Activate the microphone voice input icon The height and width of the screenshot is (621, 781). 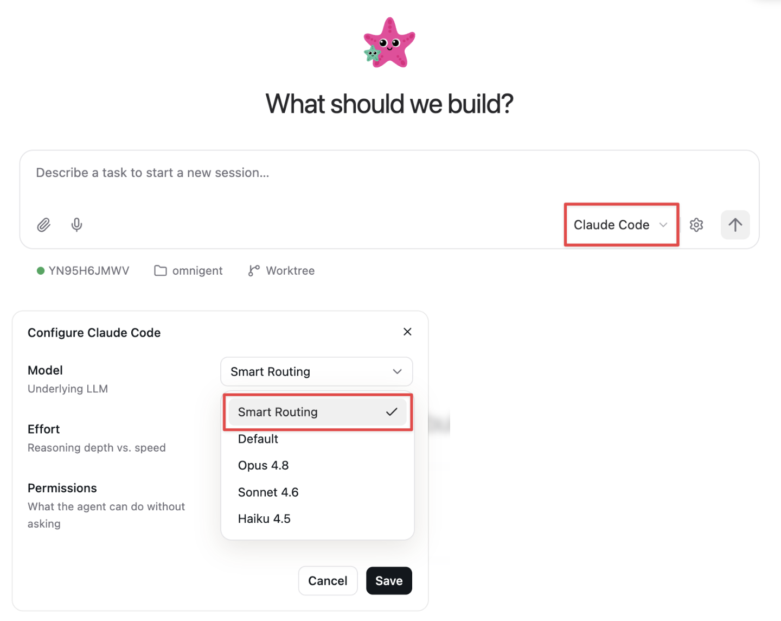[77, 225]
